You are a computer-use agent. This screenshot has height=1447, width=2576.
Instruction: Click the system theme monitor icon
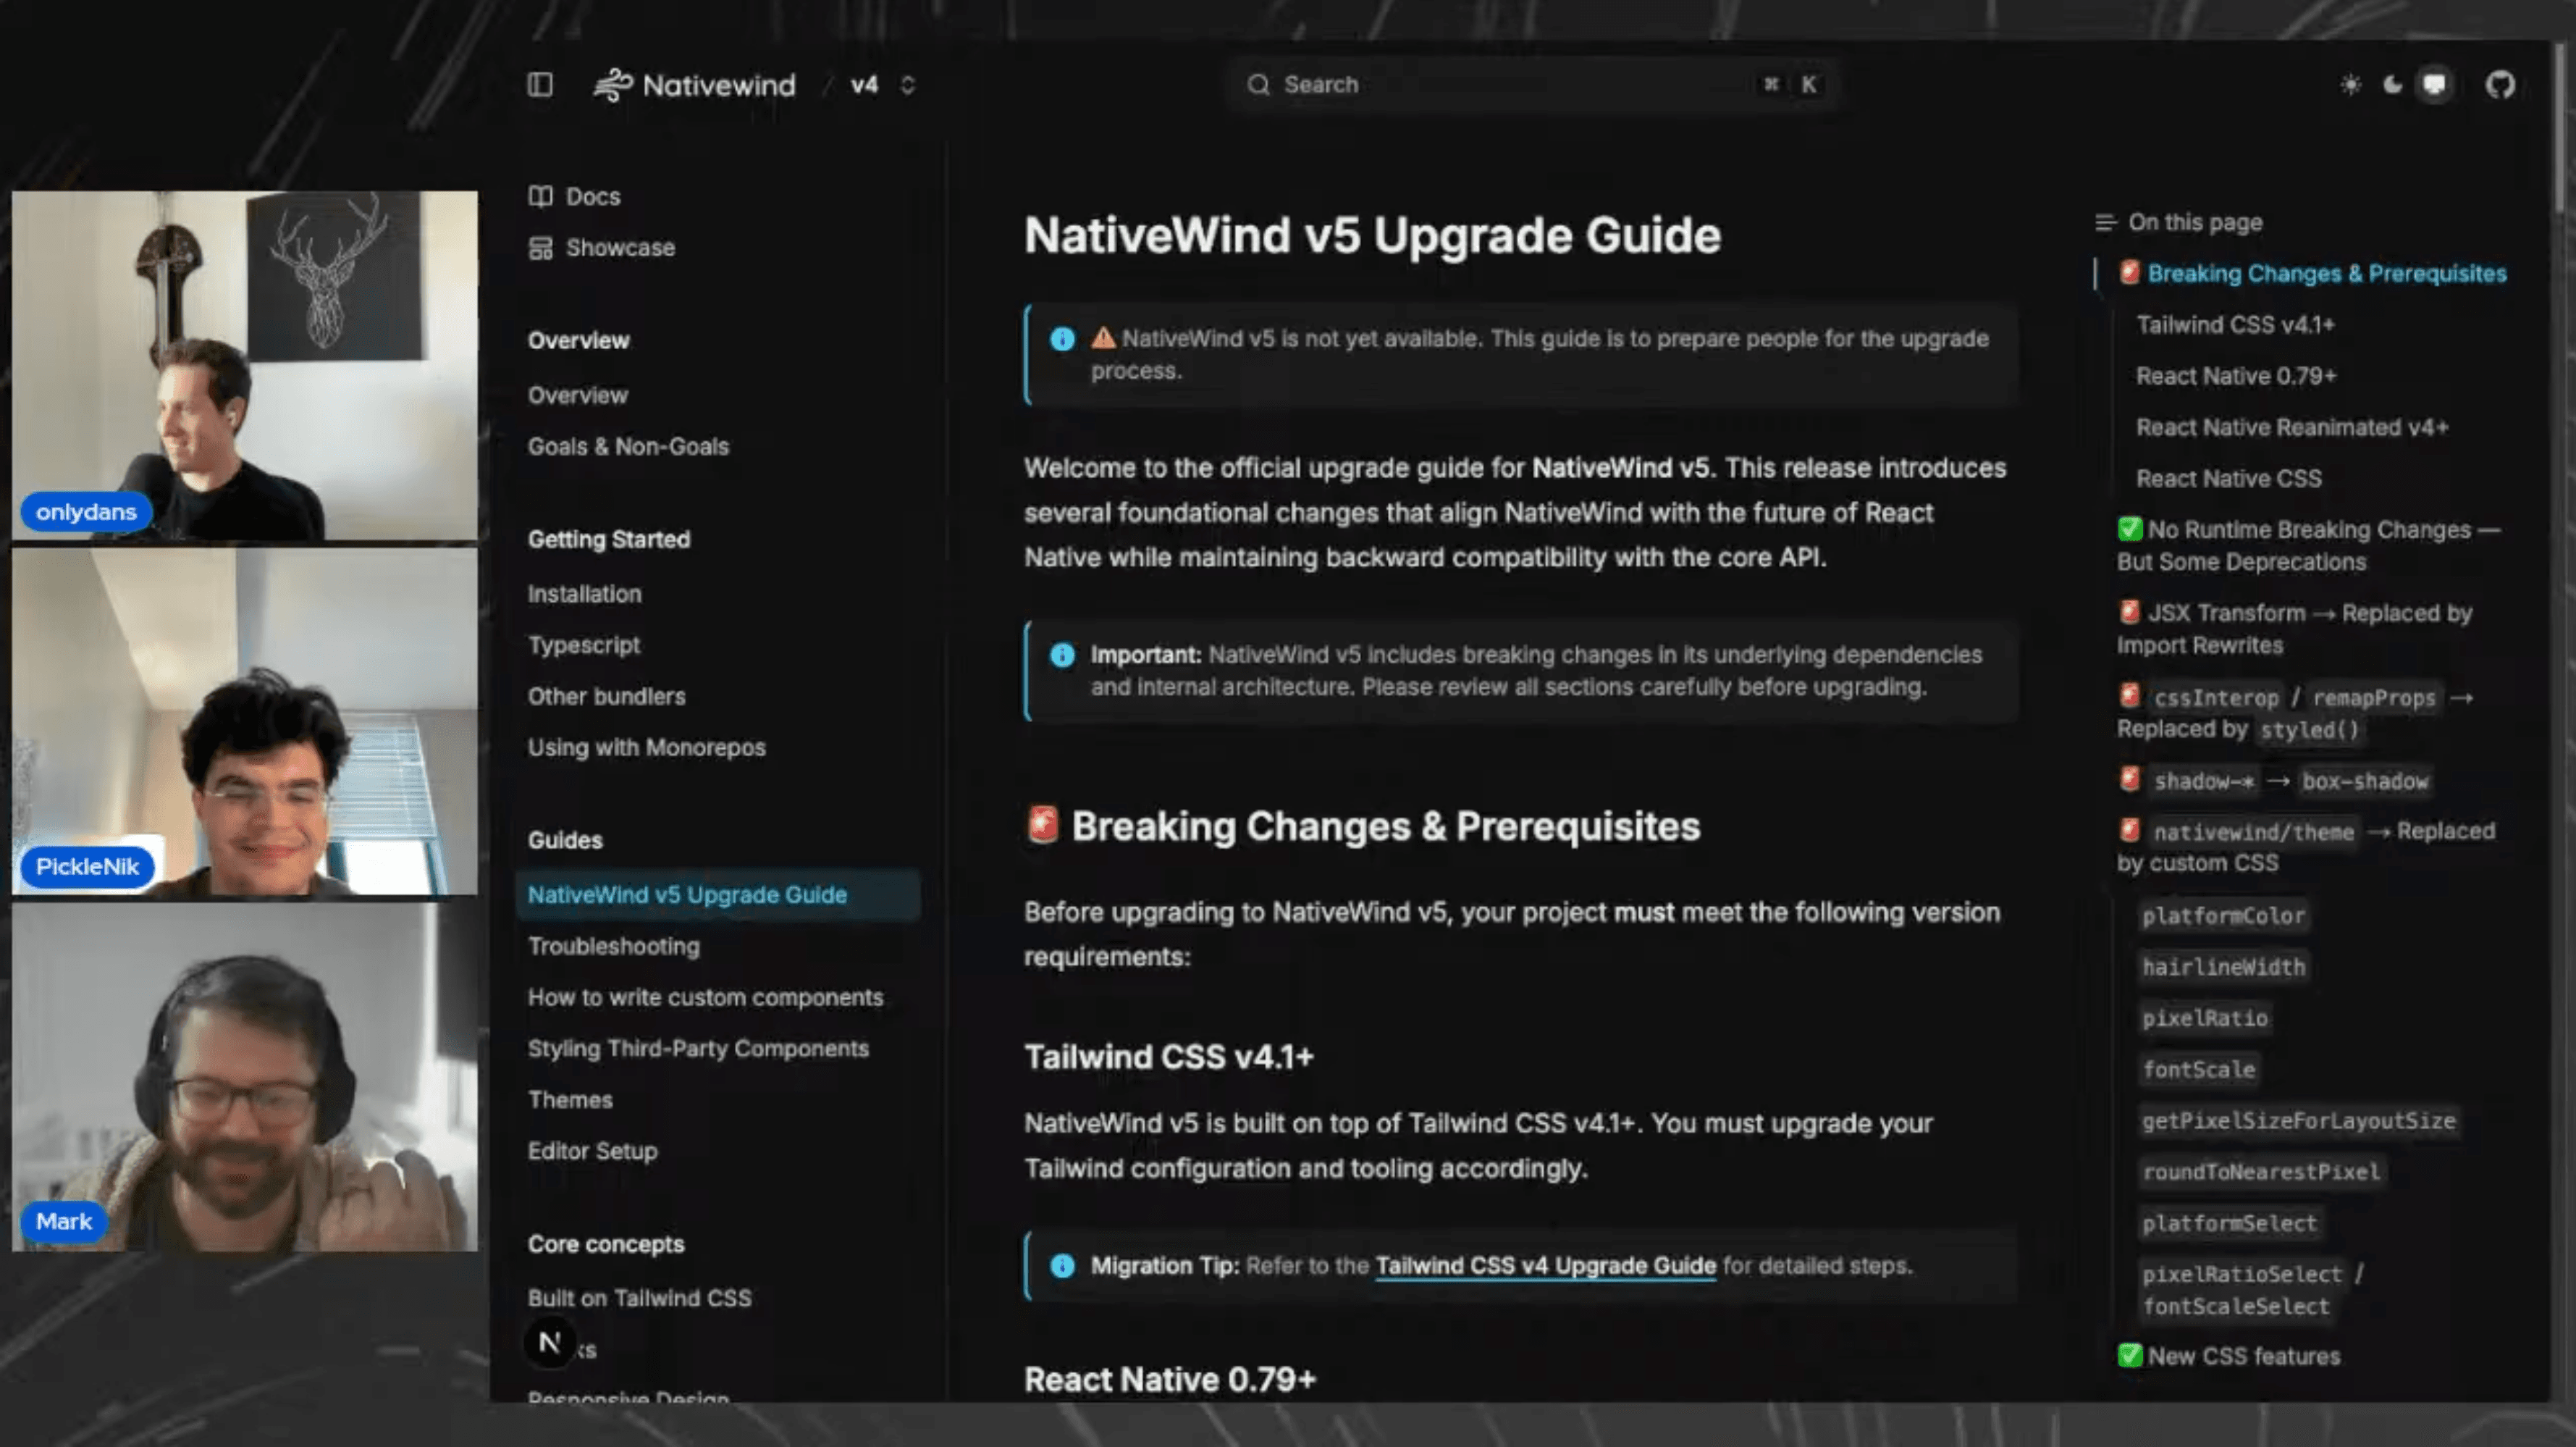(x=2435, y=85)
